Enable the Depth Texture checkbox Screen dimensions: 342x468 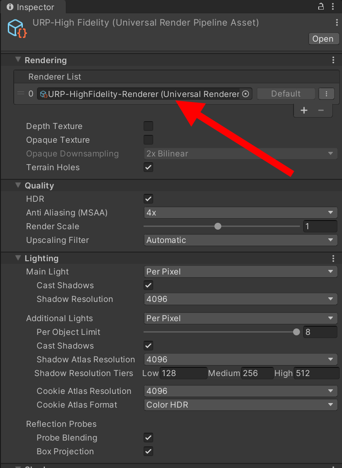(148, 126)
